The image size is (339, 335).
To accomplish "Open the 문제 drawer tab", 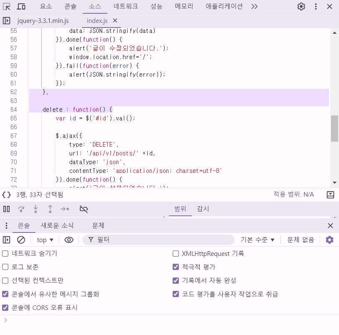I will pos(98,225).
